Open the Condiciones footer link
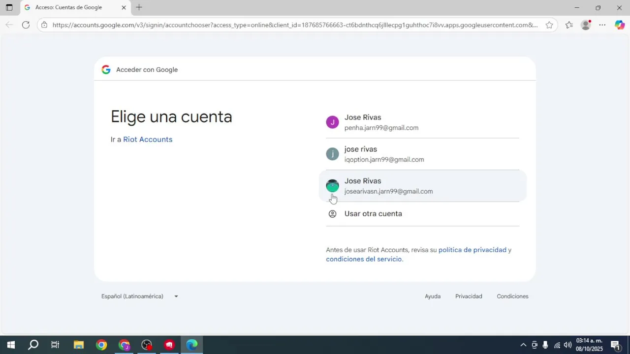The image size is (630, 354). point(512,296)
